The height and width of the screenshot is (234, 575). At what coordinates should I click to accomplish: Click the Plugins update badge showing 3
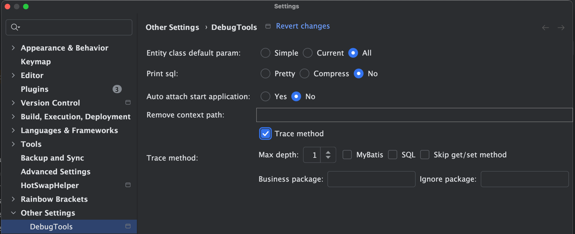pos(117,89)
